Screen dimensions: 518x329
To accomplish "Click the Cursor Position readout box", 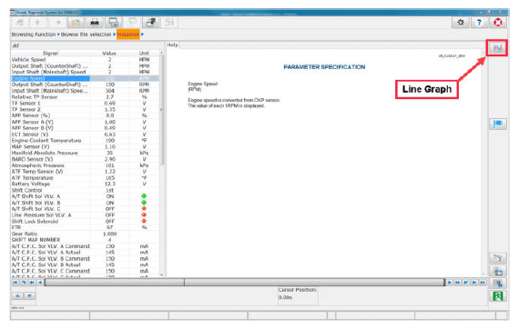I will coord(298,295).
